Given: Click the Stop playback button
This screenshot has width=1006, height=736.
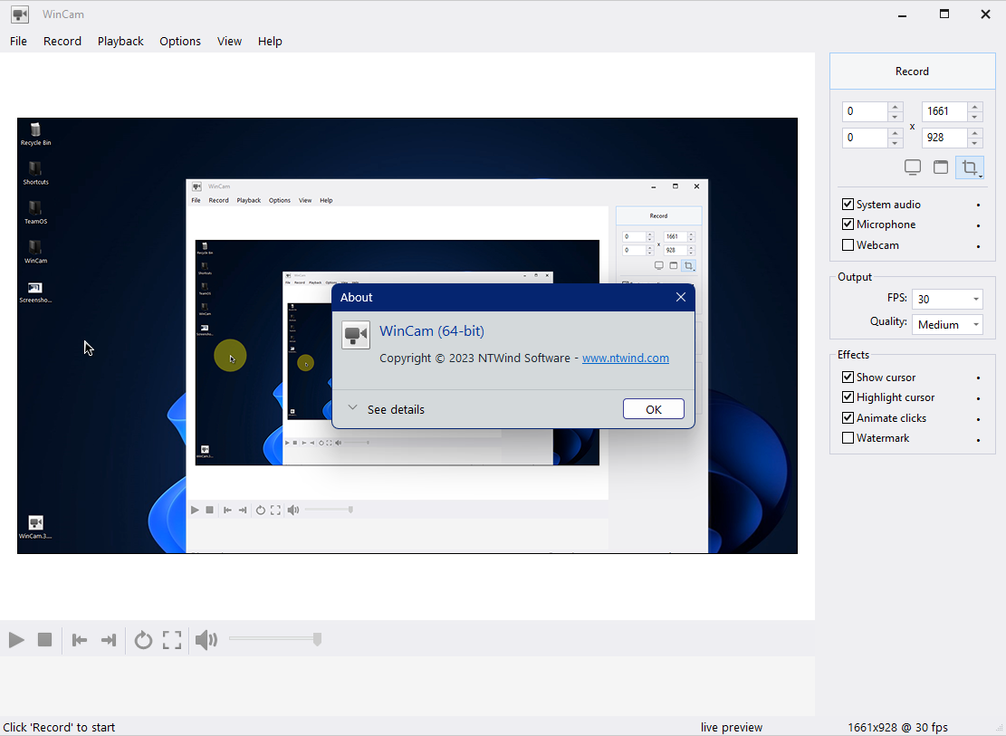Looking at the screenshot, I should point(44,640).
